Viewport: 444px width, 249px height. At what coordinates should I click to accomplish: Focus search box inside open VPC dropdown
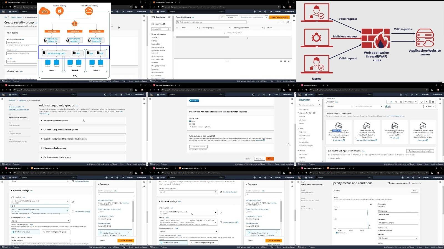click(40, 206)
